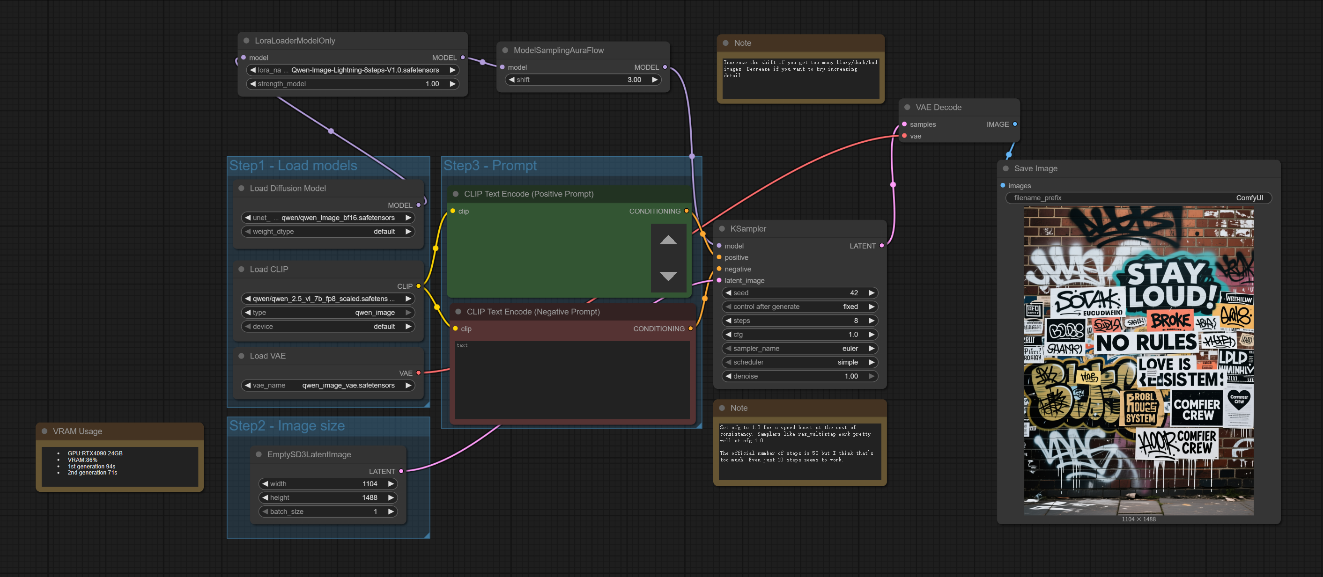Collapse the Load VAE node via its dot
This screenshot has width=1323, height=577.
pos(241,356)
